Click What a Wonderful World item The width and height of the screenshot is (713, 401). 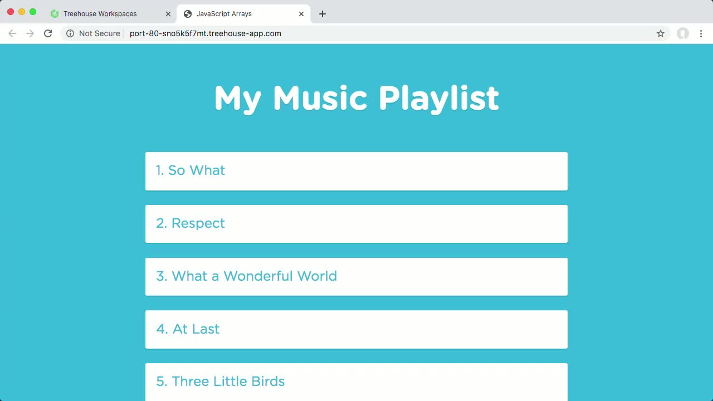click(x=356, y=277)
